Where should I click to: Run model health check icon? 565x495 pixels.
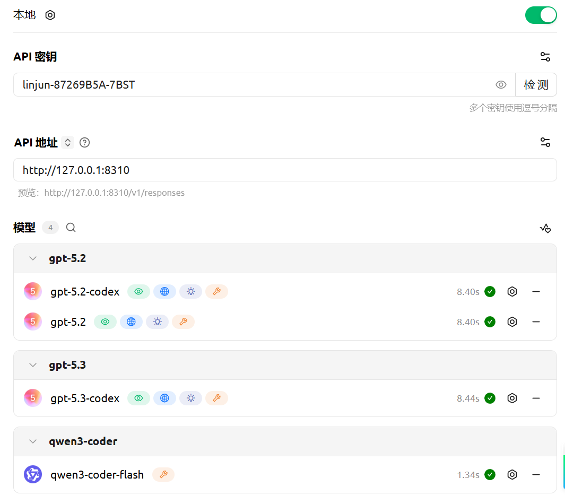(x=545, y=228)
